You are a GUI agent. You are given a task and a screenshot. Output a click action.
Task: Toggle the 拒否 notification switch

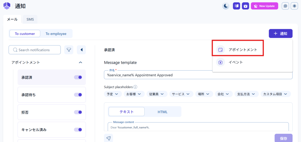78,112
